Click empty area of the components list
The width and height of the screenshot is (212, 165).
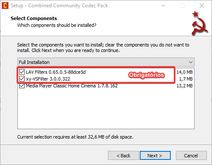coord(106,109)
